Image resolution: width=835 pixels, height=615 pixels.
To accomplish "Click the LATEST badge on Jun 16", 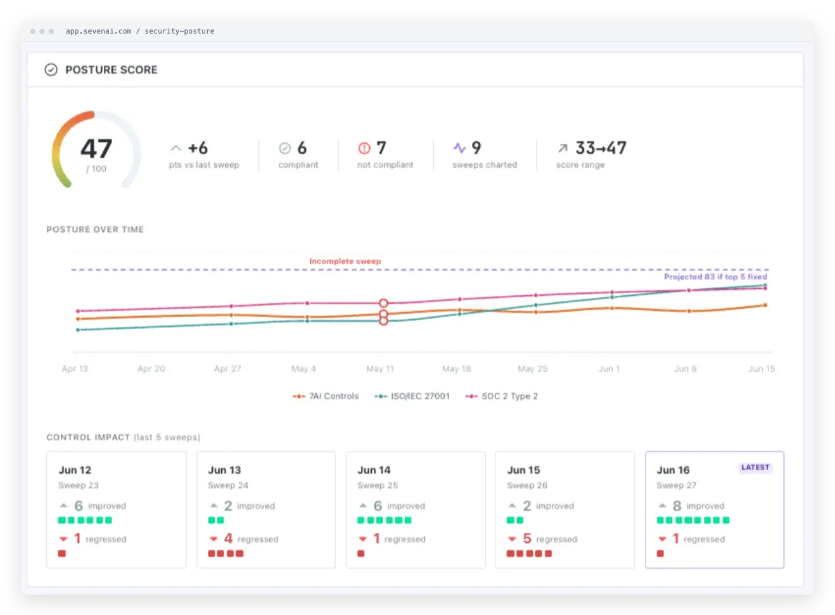I will pyautogui.click(x=755, y=467).
